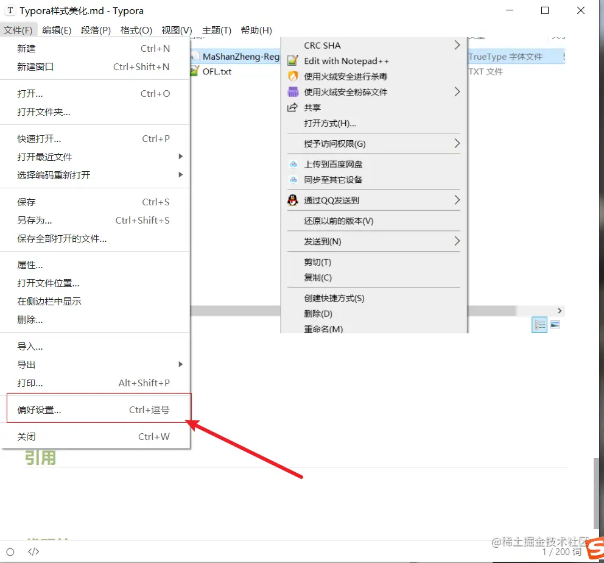The image size is (604, 563).
Task: Choose 另存为... menu entry
Action: pyautogui.click(x=95, y=221)
